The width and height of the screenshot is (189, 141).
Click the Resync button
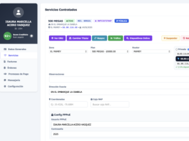click(x=100, y=38)
